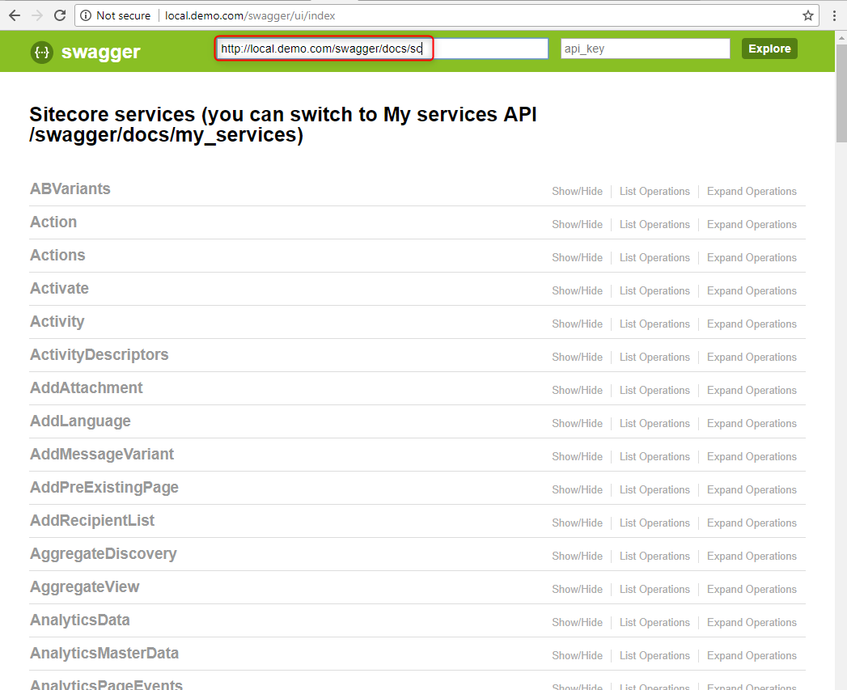
Task: Toggle Show/Hide for AddRecipientList
Action: (x=577, y=523)
